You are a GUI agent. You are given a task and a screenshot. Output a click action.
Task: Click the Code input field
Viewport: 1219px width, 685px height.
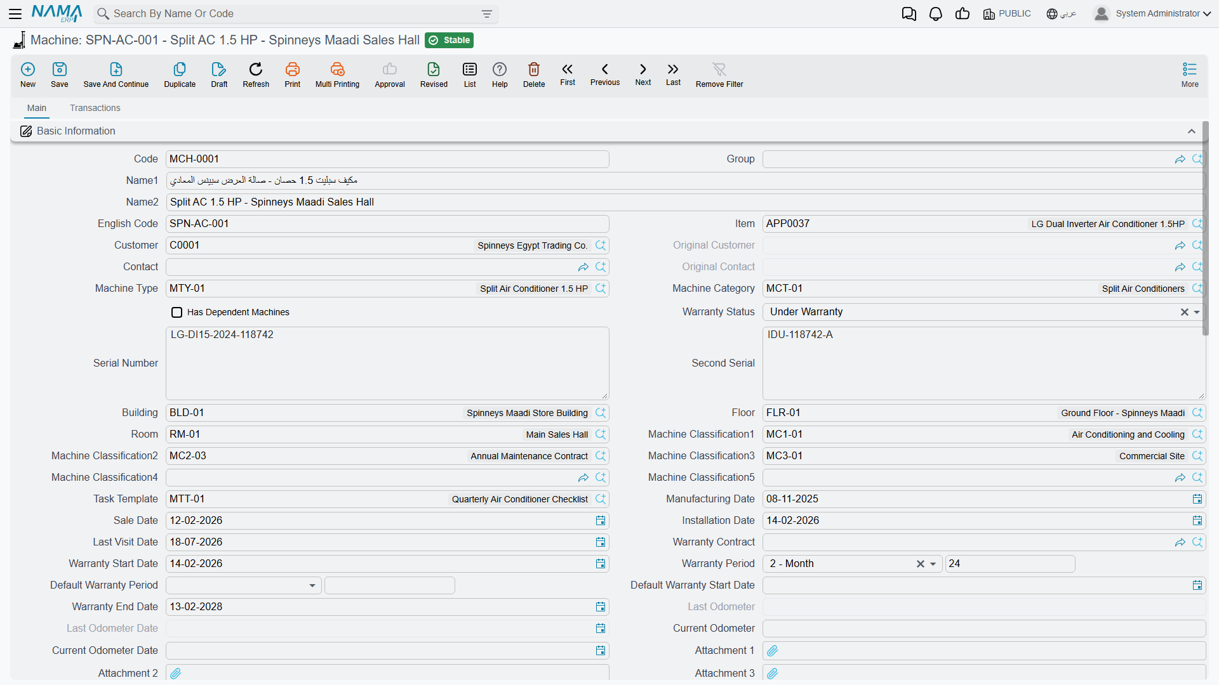(x=387, y=159)
